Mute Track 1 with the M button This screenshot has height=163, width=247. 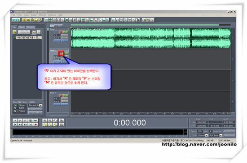pyautogui.click(x=67, y=32)
